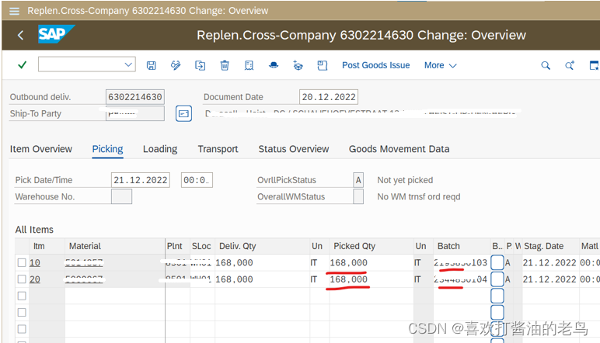The width and height of the screenshot is (600, 343).
Task: Click Post Goods Issue button
Action: pyautogui.click(x=375, y=65)
